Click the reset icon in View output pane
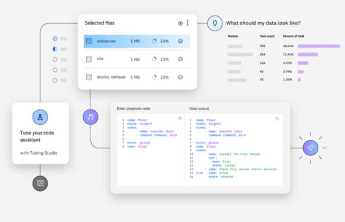 click(x=277, y=119)
